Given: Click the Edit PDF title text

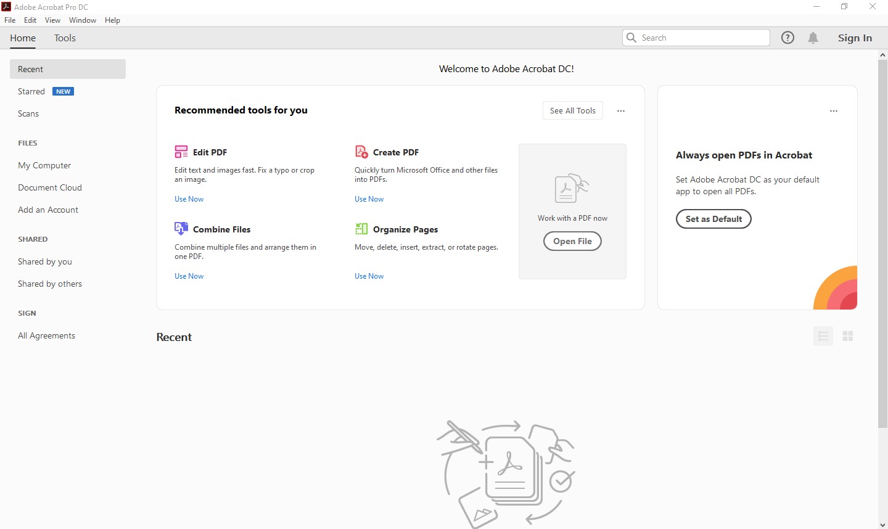Looking at the screenshot, I should pyautogui.click(x=210, y=152).
